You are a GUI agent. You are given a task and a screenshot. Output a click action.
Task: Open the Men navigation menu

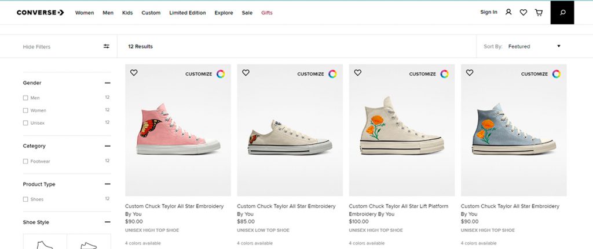(x=108, y=13)
